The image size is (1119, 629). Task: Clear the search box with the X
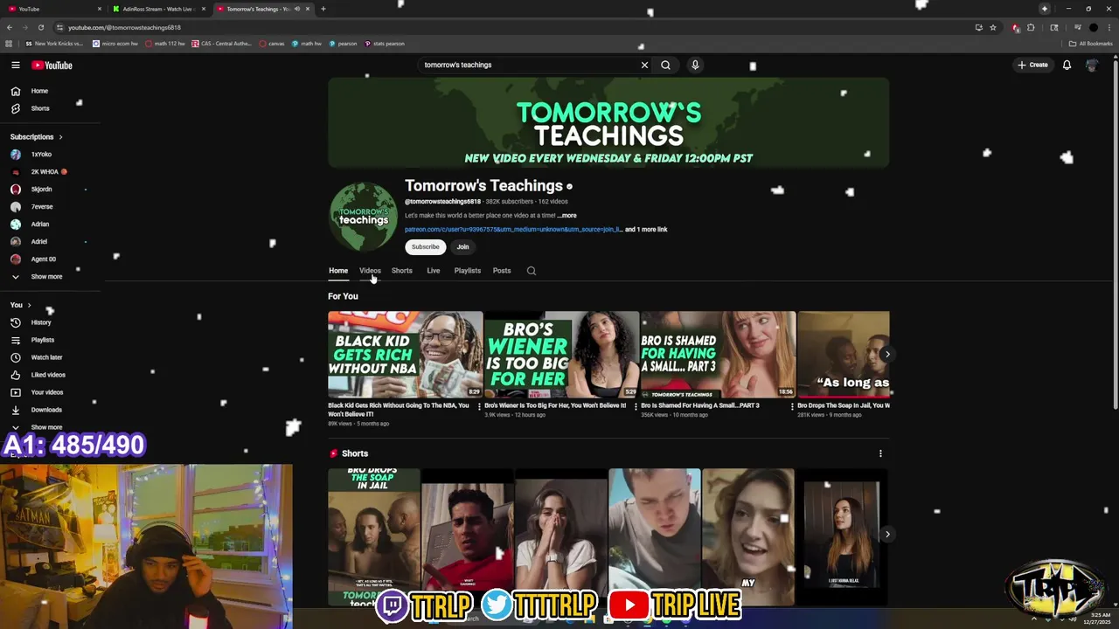(644, 65)
